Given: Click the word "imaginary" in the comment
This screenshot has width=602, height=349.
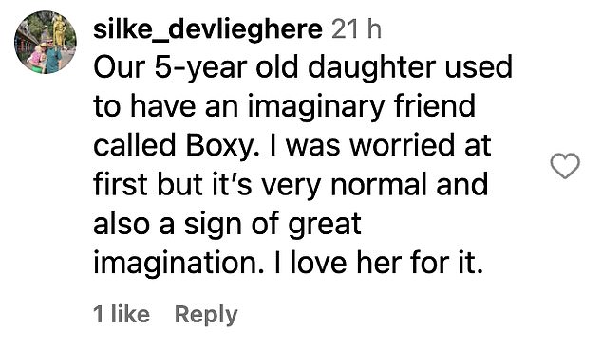Looking at the screenshot, I should point(316,108).
